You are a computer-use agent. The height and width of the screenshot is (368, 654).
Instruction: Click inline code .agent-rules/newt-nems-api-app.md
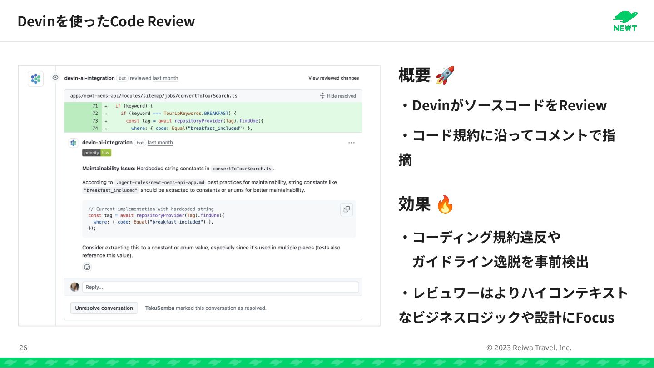coord(160,182)
